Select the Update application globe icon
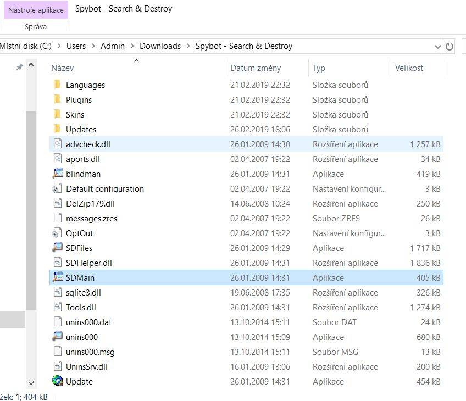Image resolution: width=466 pixels, height=401 pixels. (x=58, y=381)
